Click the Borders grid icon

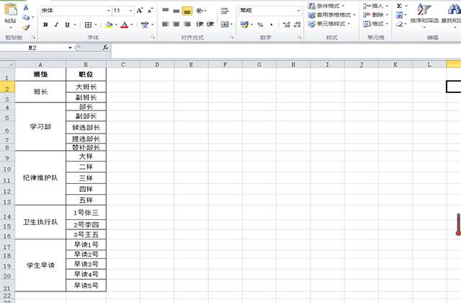[88, 25]
